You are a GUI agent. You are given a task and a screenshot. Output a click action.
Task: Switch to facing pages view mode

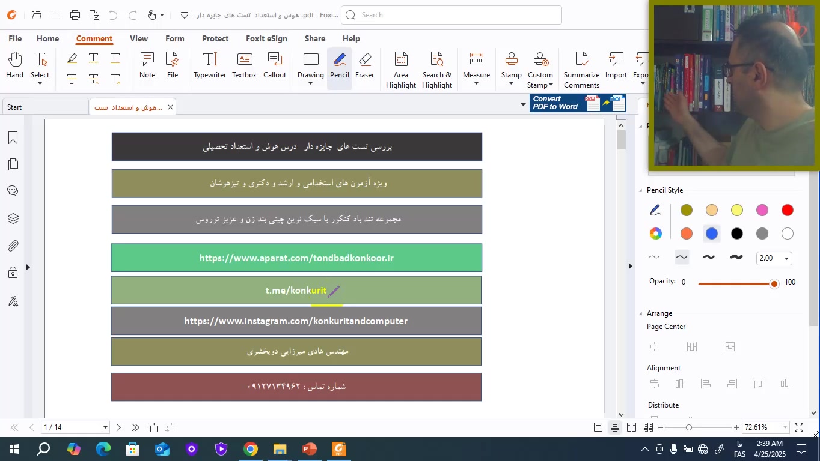pos(631,427)
